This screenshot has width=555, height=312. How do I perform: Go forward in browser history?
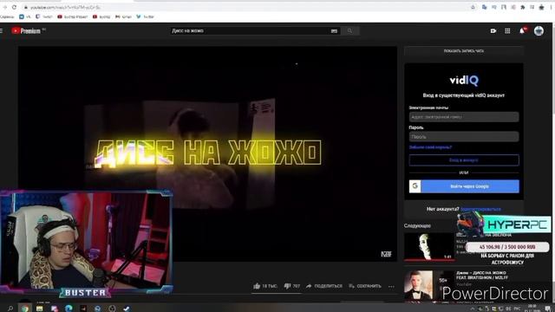tap(5, 7)
